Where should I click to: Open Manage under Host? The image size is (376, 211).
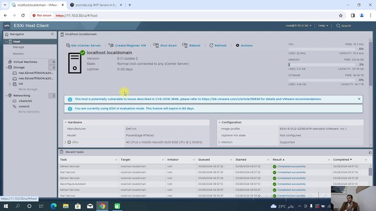point(18,47)
